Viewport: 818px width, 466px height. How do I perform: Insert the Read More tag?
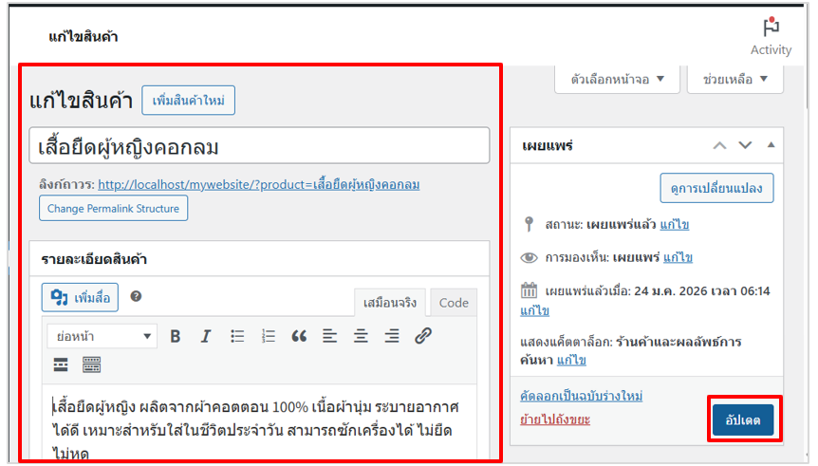tap(61, 364)
